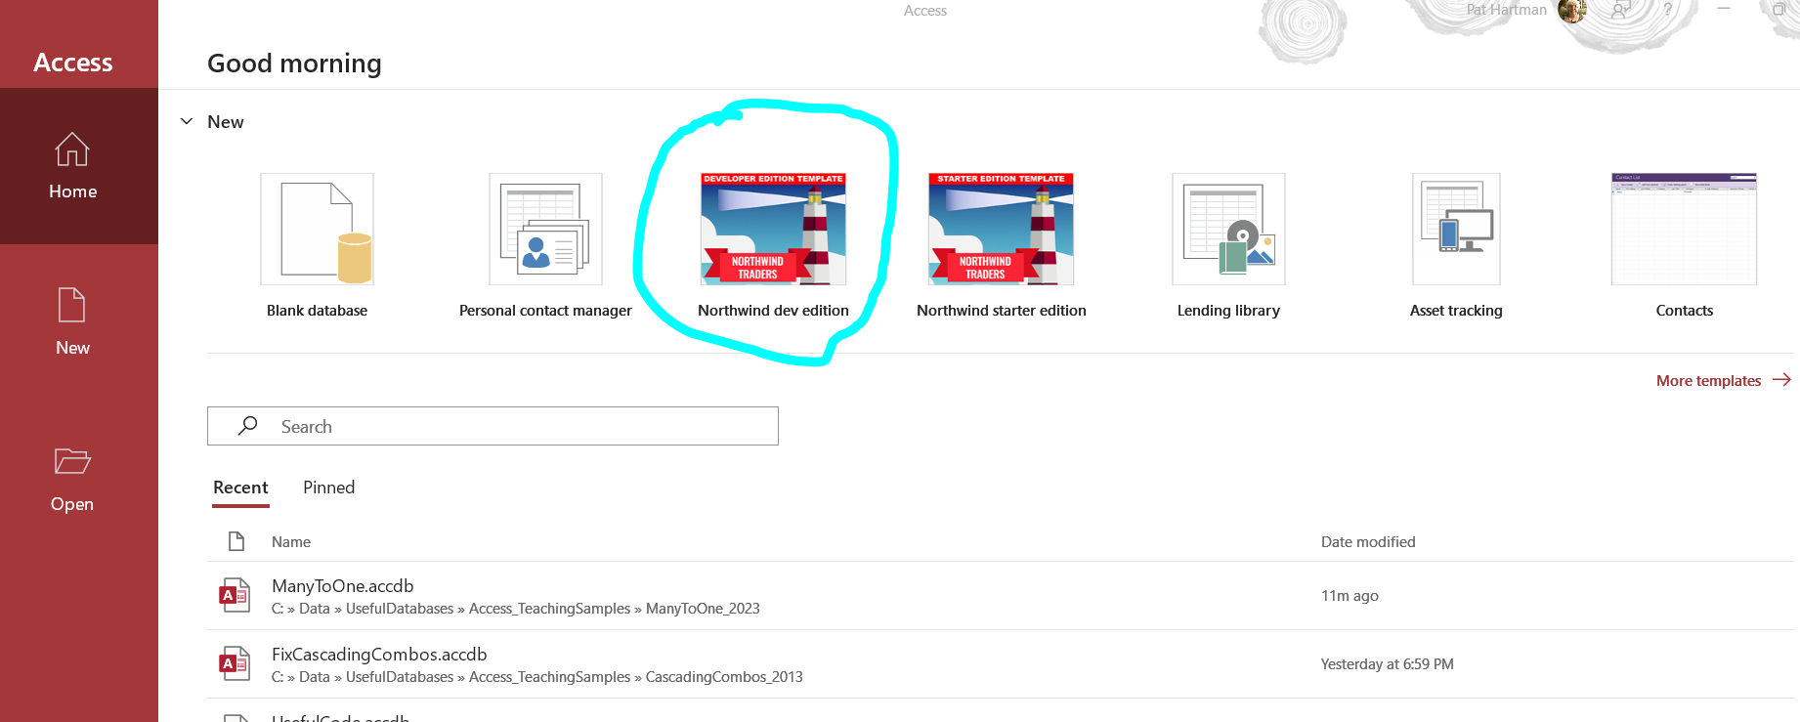Click the Help question mark icon
This screenshot has width=1800, height=722.
(1667, 10)
